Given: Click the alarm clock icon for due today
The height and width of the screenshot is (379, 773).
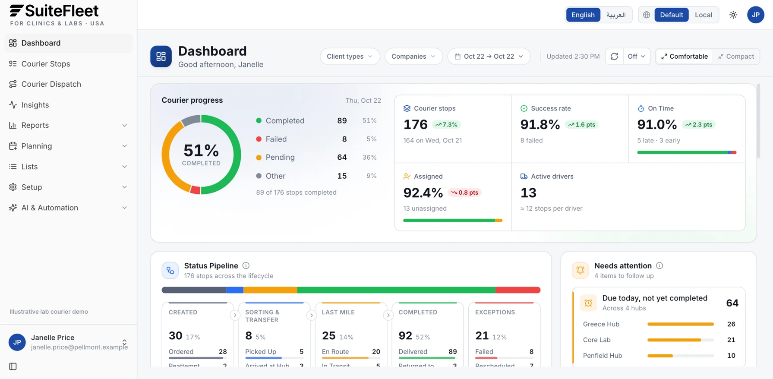Looking at the screenshot, I should (x=588, y=303).
